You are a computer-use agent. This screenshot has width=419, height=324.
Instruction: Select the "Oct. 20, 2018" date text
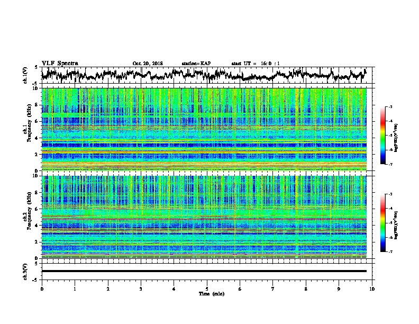[148, 64]
